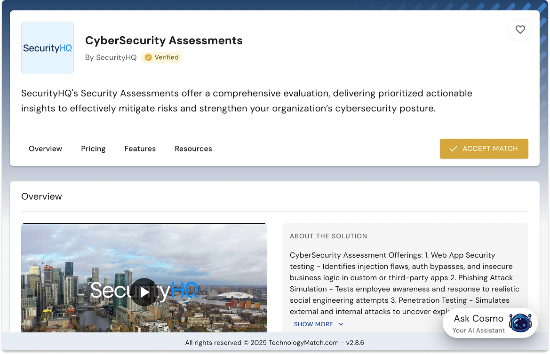Switch to the Pricing tab
The height and width of the screenshot is (354, 550).
point(93,149)
